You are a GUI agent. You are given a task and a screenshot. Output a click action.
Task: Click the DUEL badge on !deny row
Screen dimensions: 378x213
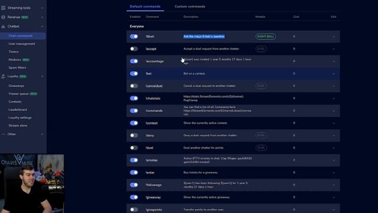coord(261,135)
